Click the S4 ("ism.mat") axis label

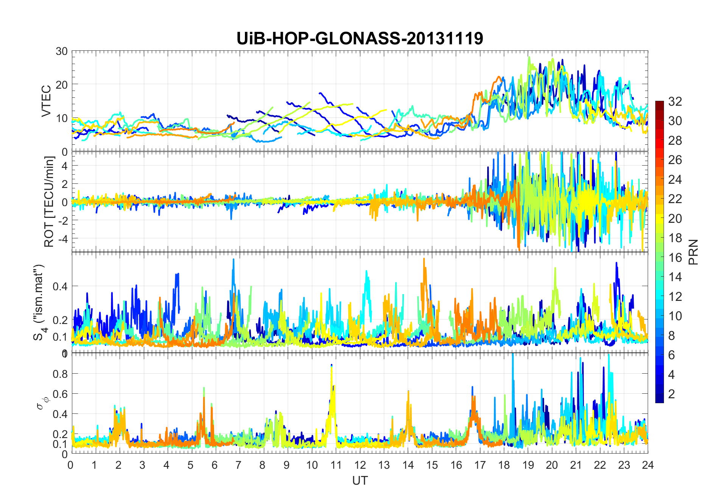[x=40, y=302]
